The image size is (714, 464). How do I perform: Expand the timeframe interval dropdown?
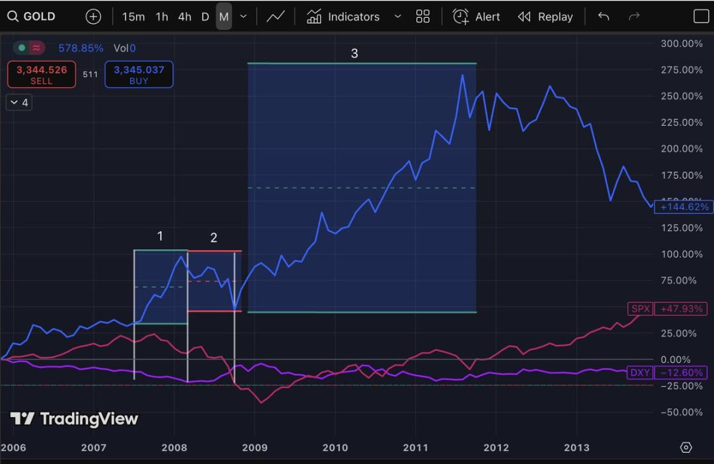tap(243, 17)
